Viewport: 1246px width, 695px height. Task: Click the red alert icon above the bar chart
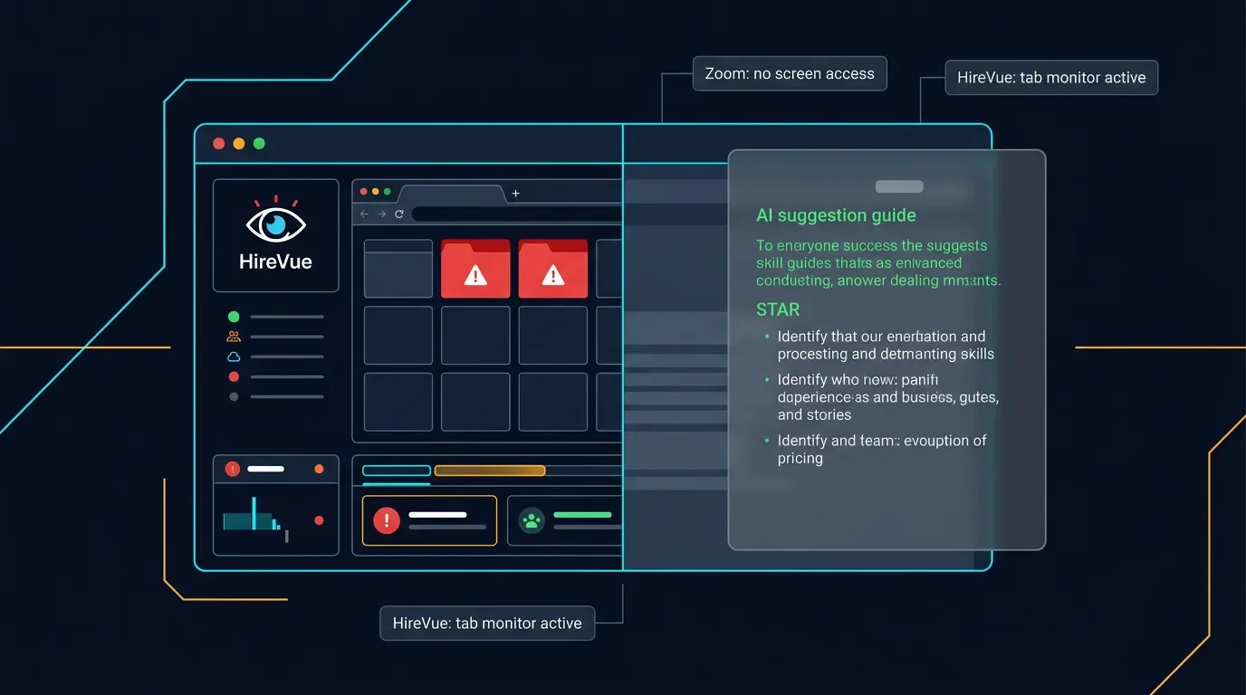click(x=233, y=469)
